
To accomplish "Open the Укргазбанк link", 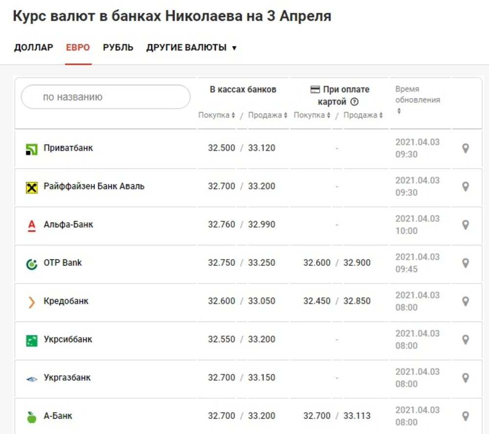I will [x=67, y=378].
